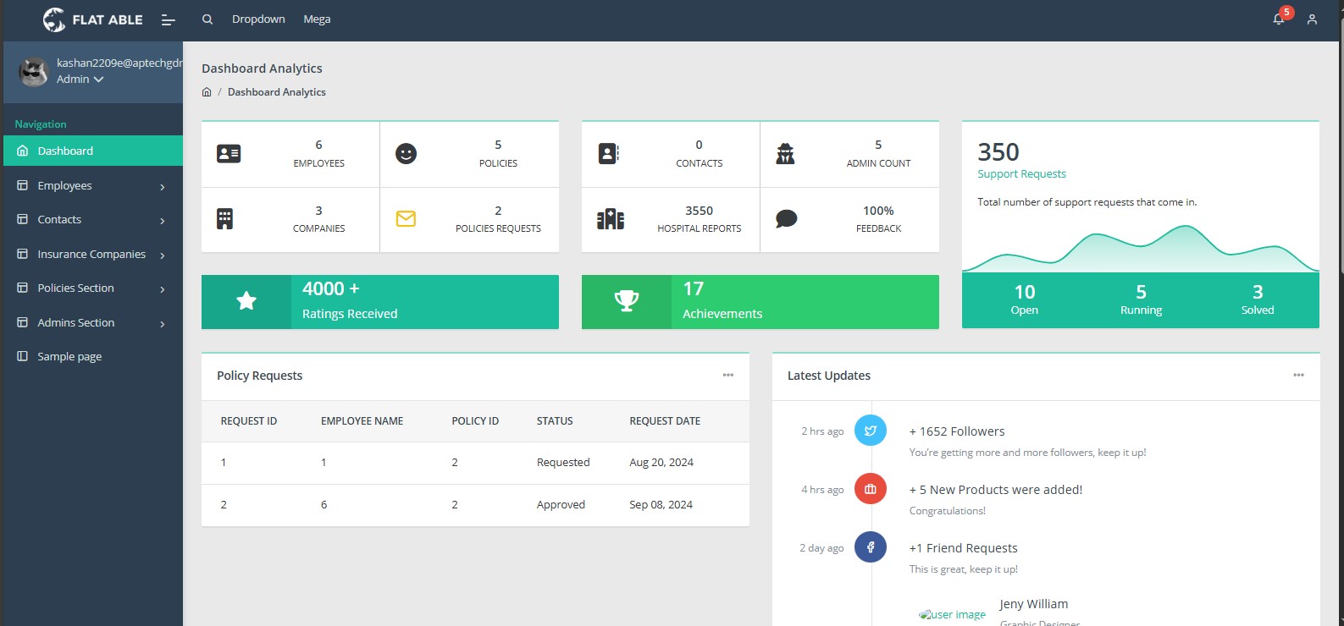Click the red briefcase New Products icon
Image resolution: width=1344 pixels, height=626 pixels.
(871, 489)
